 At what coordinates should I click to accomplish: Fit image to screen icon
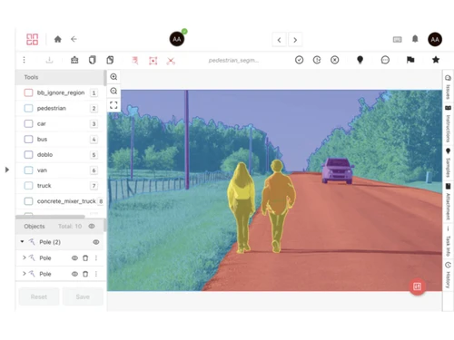(x=113, y=105)
